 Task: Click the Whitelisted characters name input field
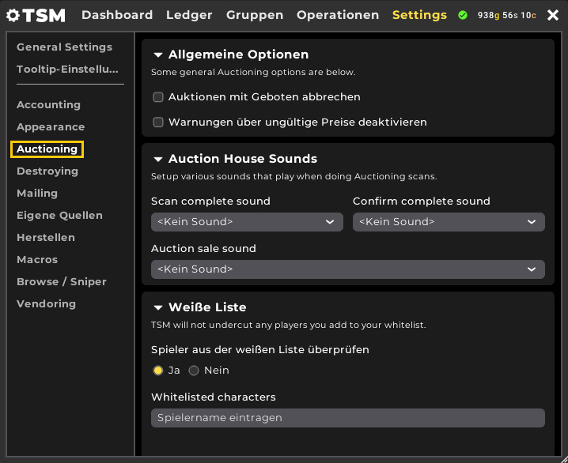tap(348, 418)
